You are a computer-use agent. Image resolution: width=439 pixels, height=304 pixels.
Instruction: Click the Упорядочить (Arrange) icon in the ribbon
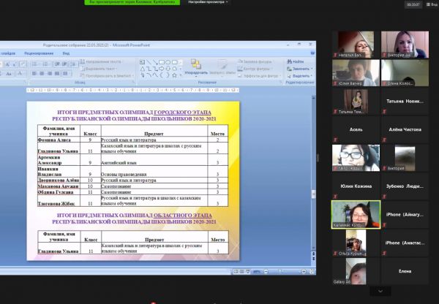(195, 66)
